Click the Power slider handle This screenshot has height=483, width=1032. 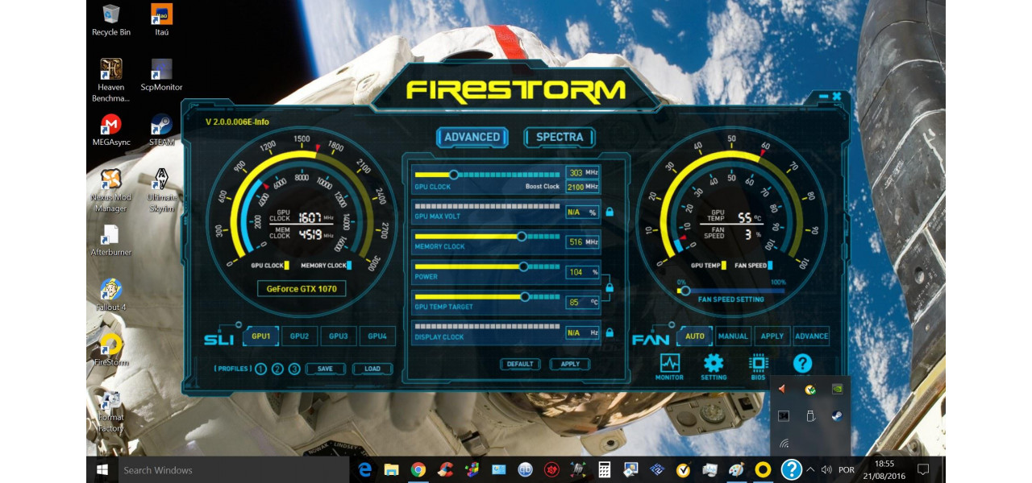click(x=523, y=266)
